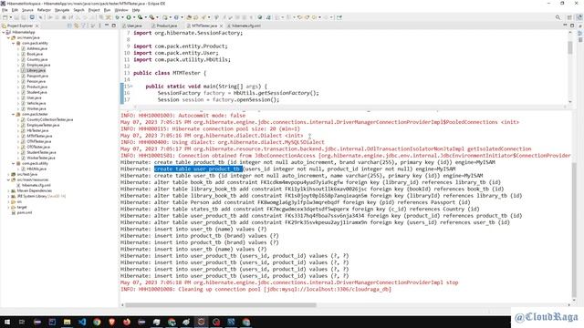Open Visual Studio Code from the taskbar
Image resolution: width=584 pixels, height=328 pixels.
[x=82, y=322]
